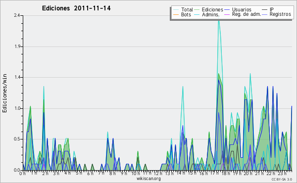Click the Usuarios legend blue line
This screenshot has height=183, width=297.
point(227,10)
